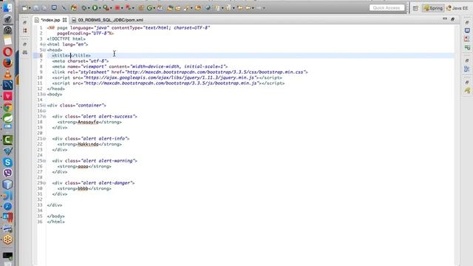This screenshot has width=473, height=266.
Task: Collapse the head tag fold on line 5
Action: pyautogui.click(x=44, y=50)
